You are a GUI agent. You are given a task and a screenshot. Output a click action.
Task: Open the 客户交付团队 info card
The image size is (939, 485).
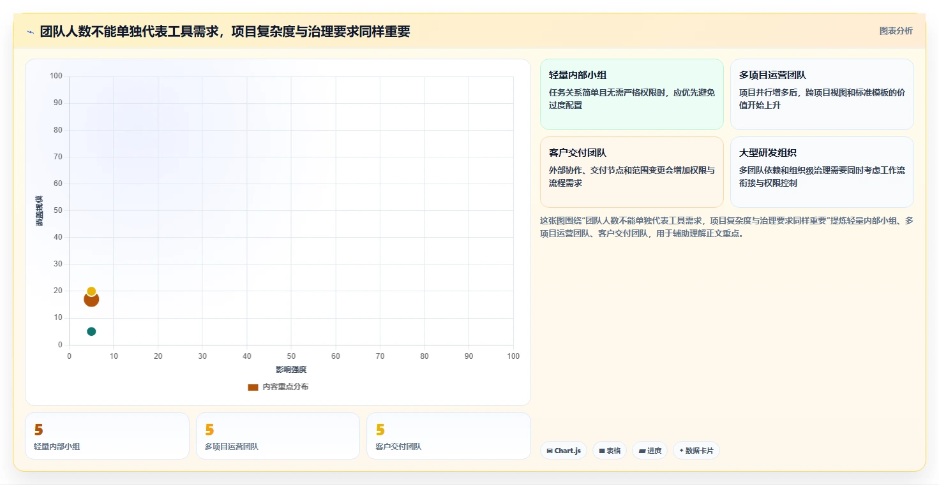click(x=631, y=172)
